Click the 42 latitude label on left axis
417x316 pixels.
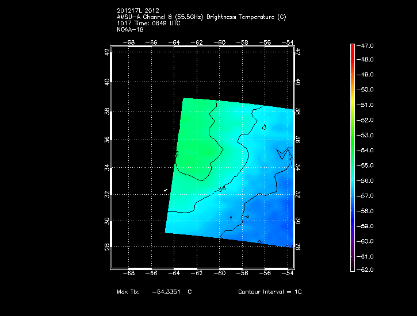tap(106, 52)
